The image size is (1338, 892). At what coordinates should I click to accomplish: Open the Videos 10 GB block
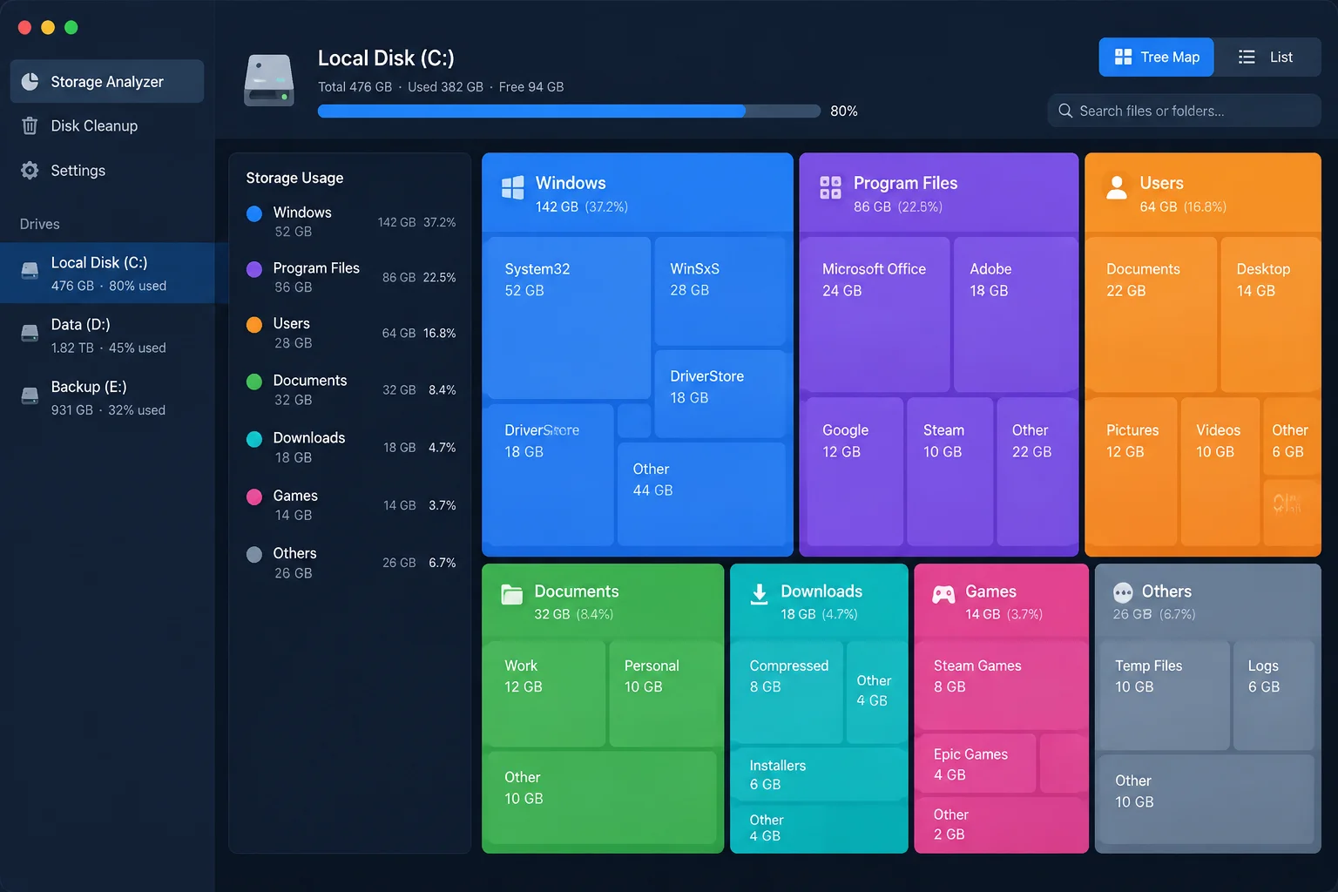1220,471
